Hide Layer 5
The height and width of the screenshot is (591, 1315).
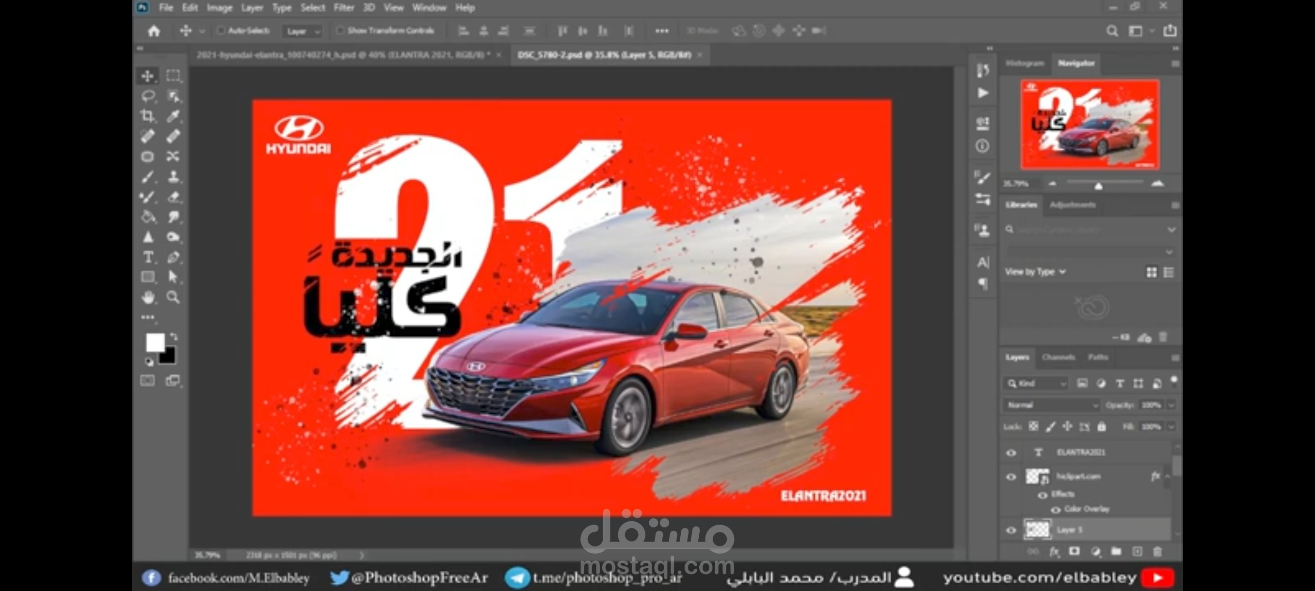[x=1011, y=530]
